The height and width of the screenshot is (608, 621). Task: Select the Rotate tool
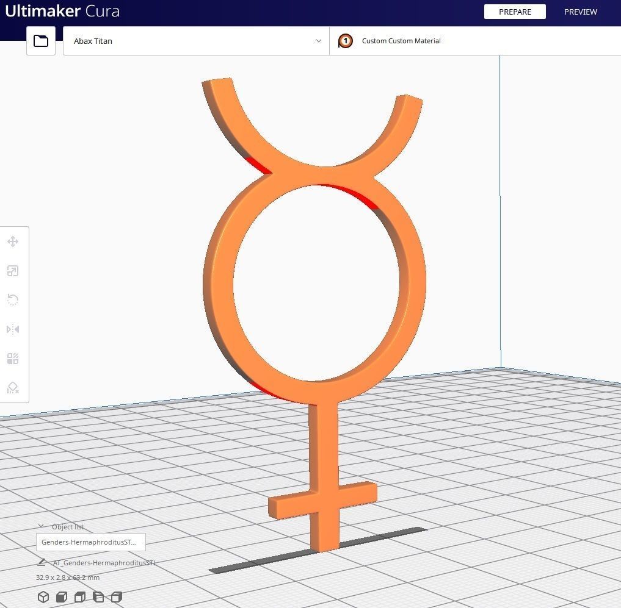pyautogui.click(x=13, y=299)
